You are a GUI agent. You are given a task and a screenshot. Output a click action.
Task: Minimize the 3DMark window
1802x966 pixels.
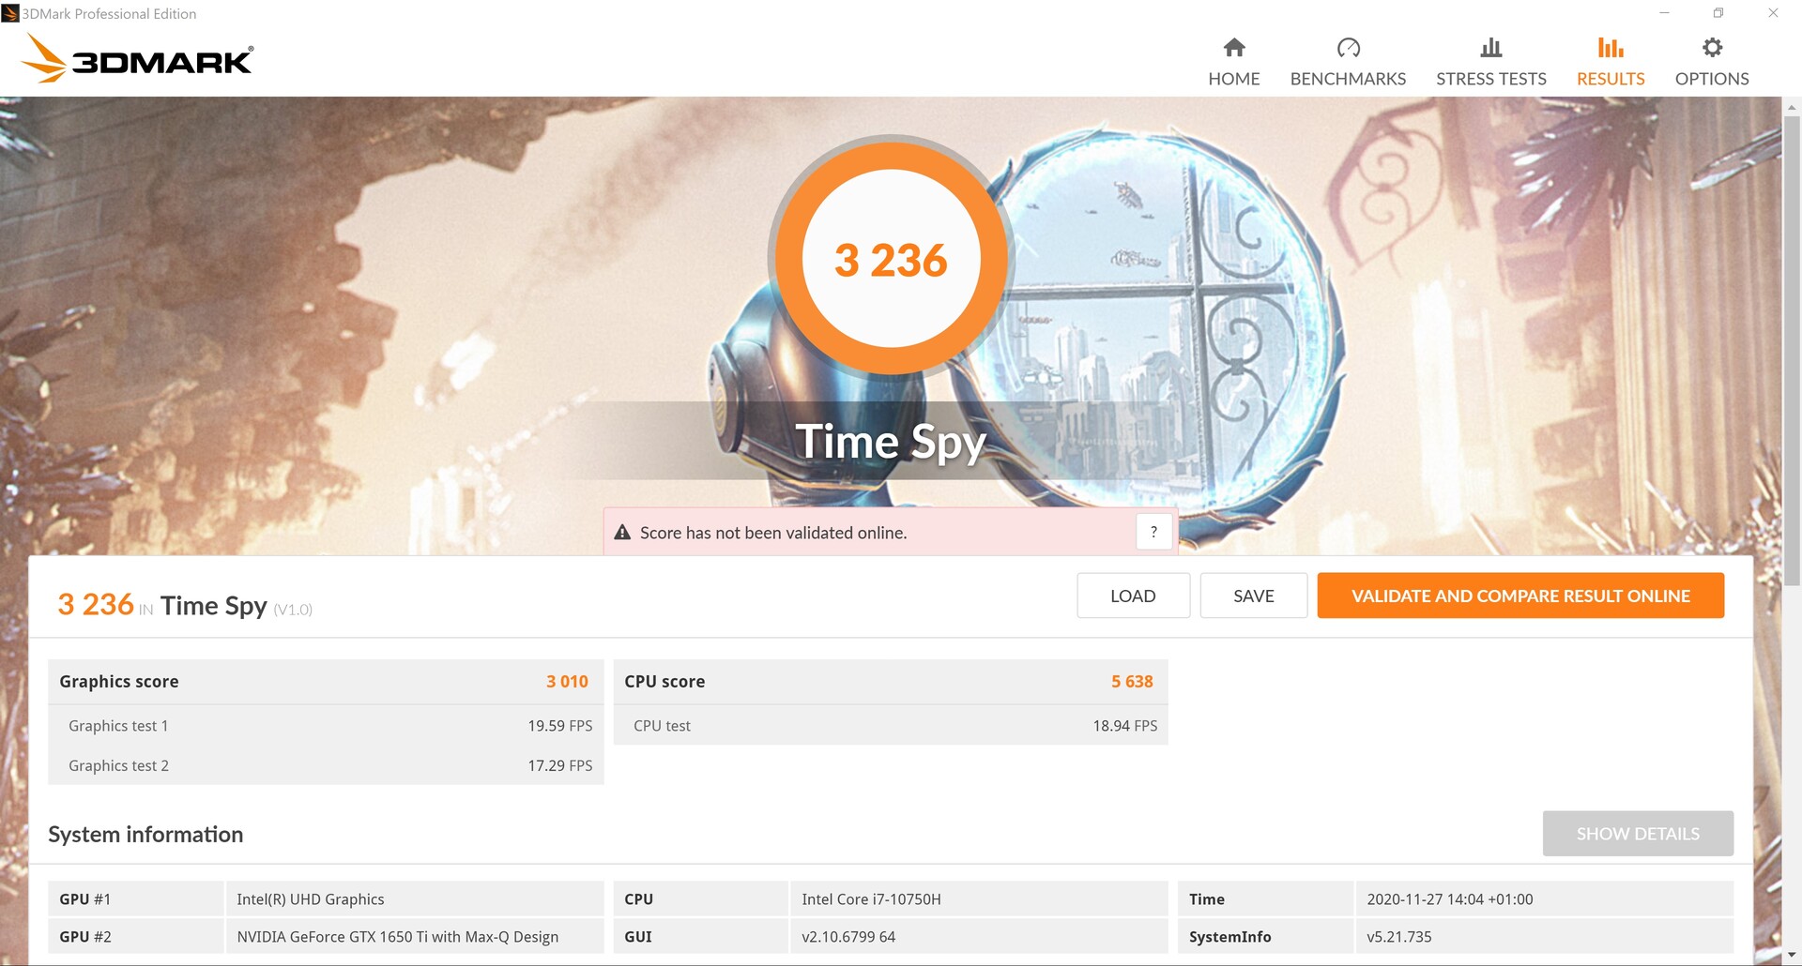[1664, 13]
